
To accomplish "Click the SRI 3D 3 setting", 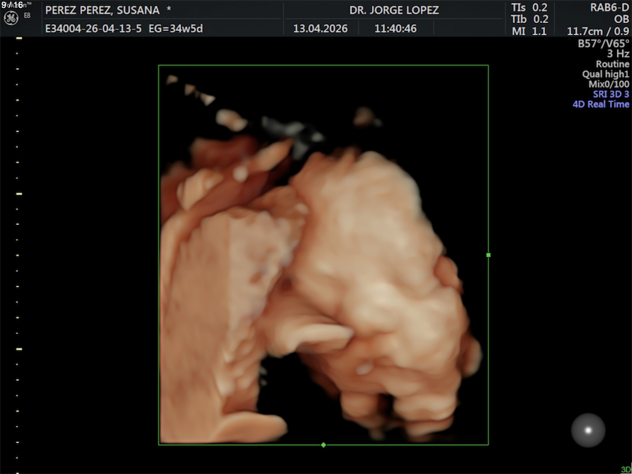I will tap(611, 94).
